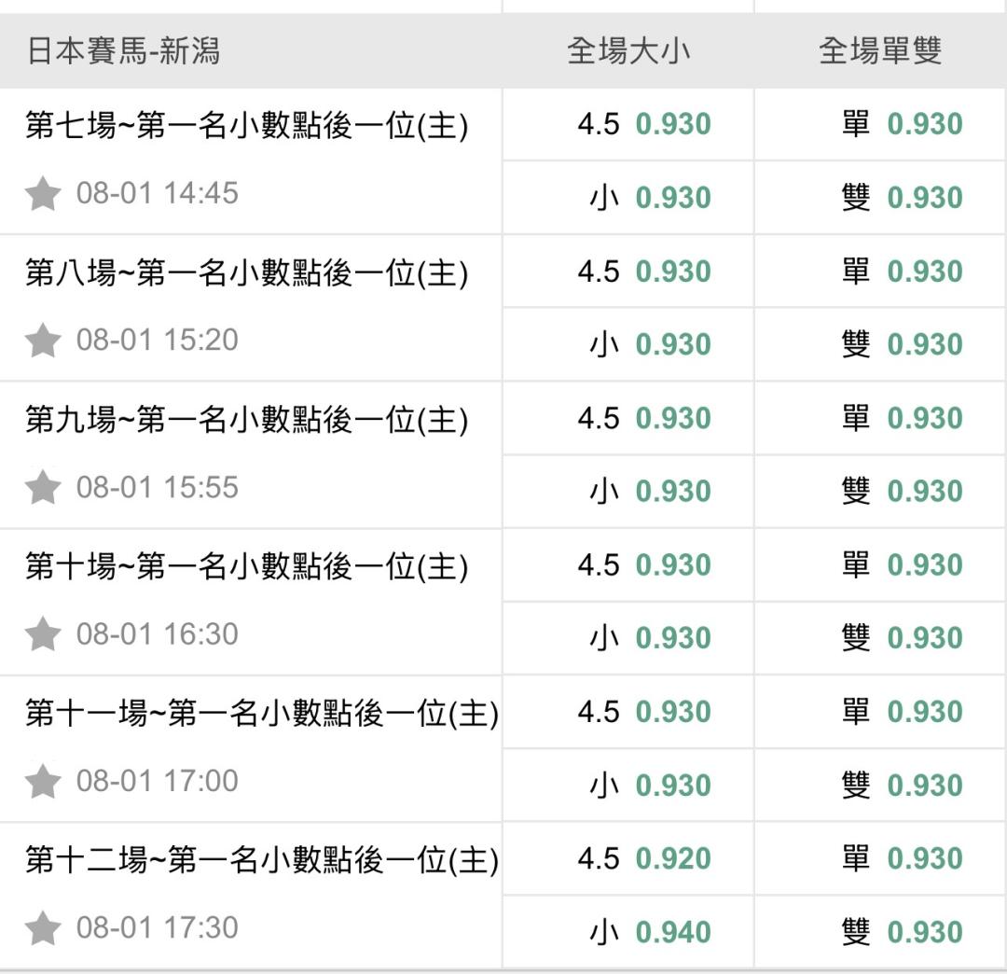Image resolution: width=1007 pixels, height=974 pixels.
Task: Choose 雙 odds for the 第九場 race
Action: 880,492
